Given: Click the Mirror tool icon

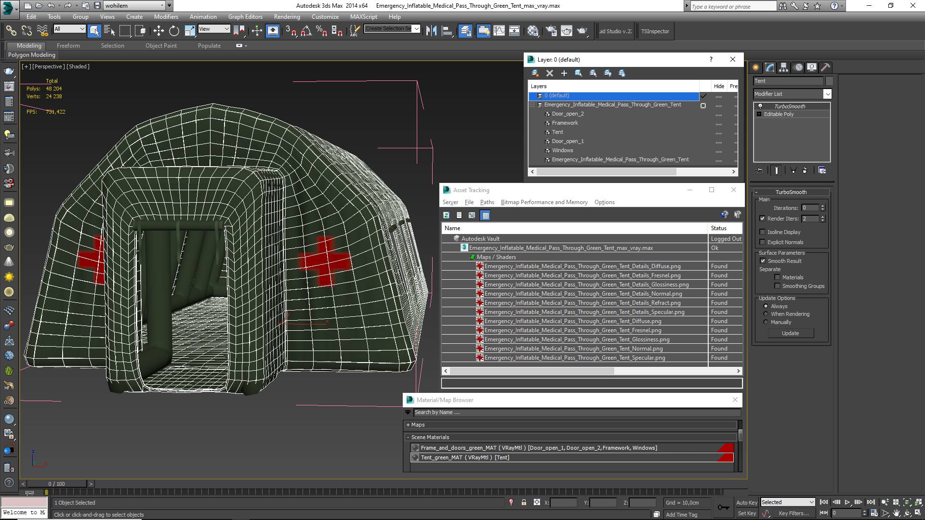Looking at the screenshot, I should click(x=431, y=31).
